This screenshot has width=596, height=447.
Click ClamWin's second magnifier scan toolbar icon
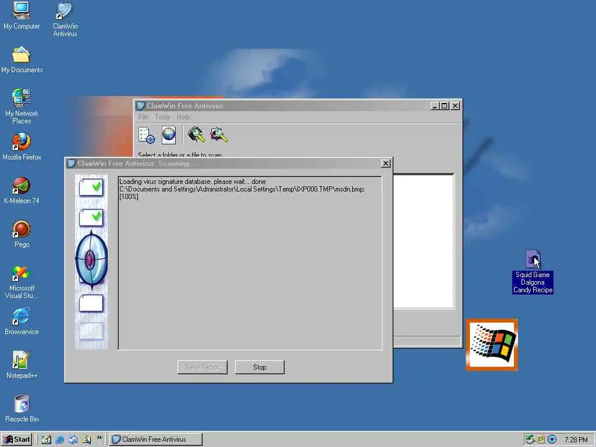click(x=219, y=135)
